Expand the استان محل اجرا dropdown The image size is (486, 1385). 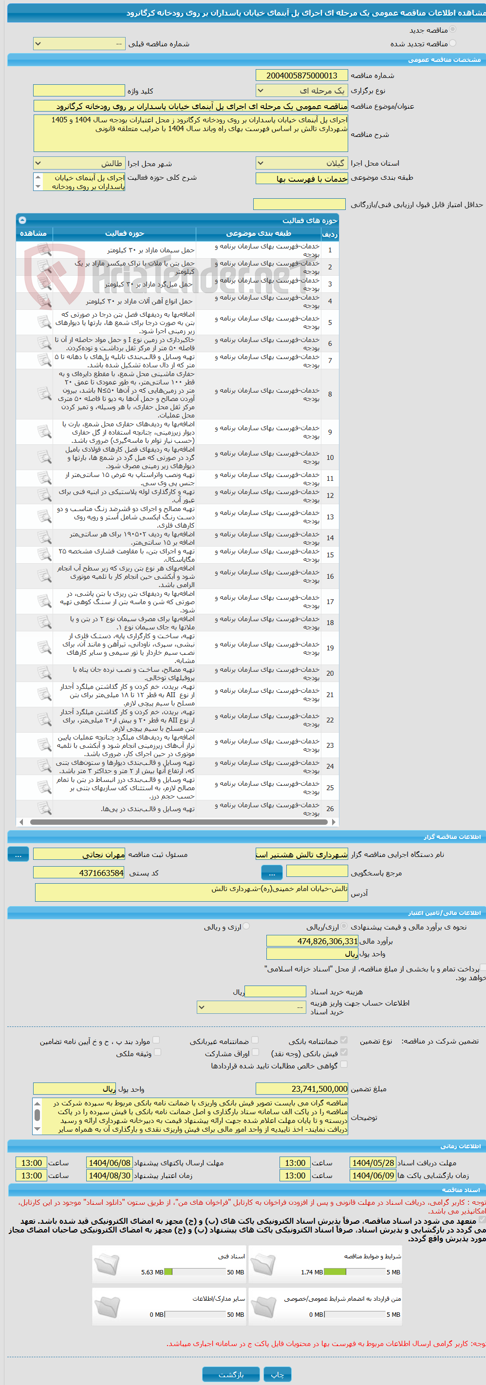(x=301, y=163)
